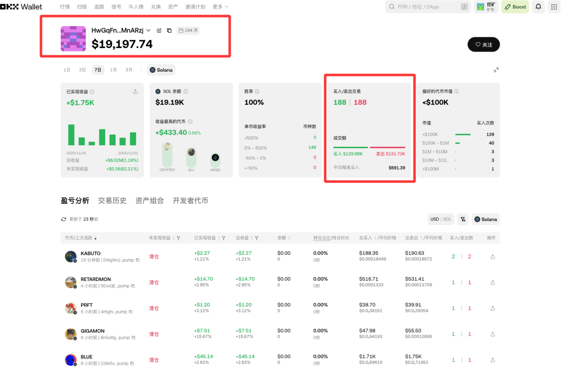
Task: Open the token filter settings icon
Action: (463, 219)
